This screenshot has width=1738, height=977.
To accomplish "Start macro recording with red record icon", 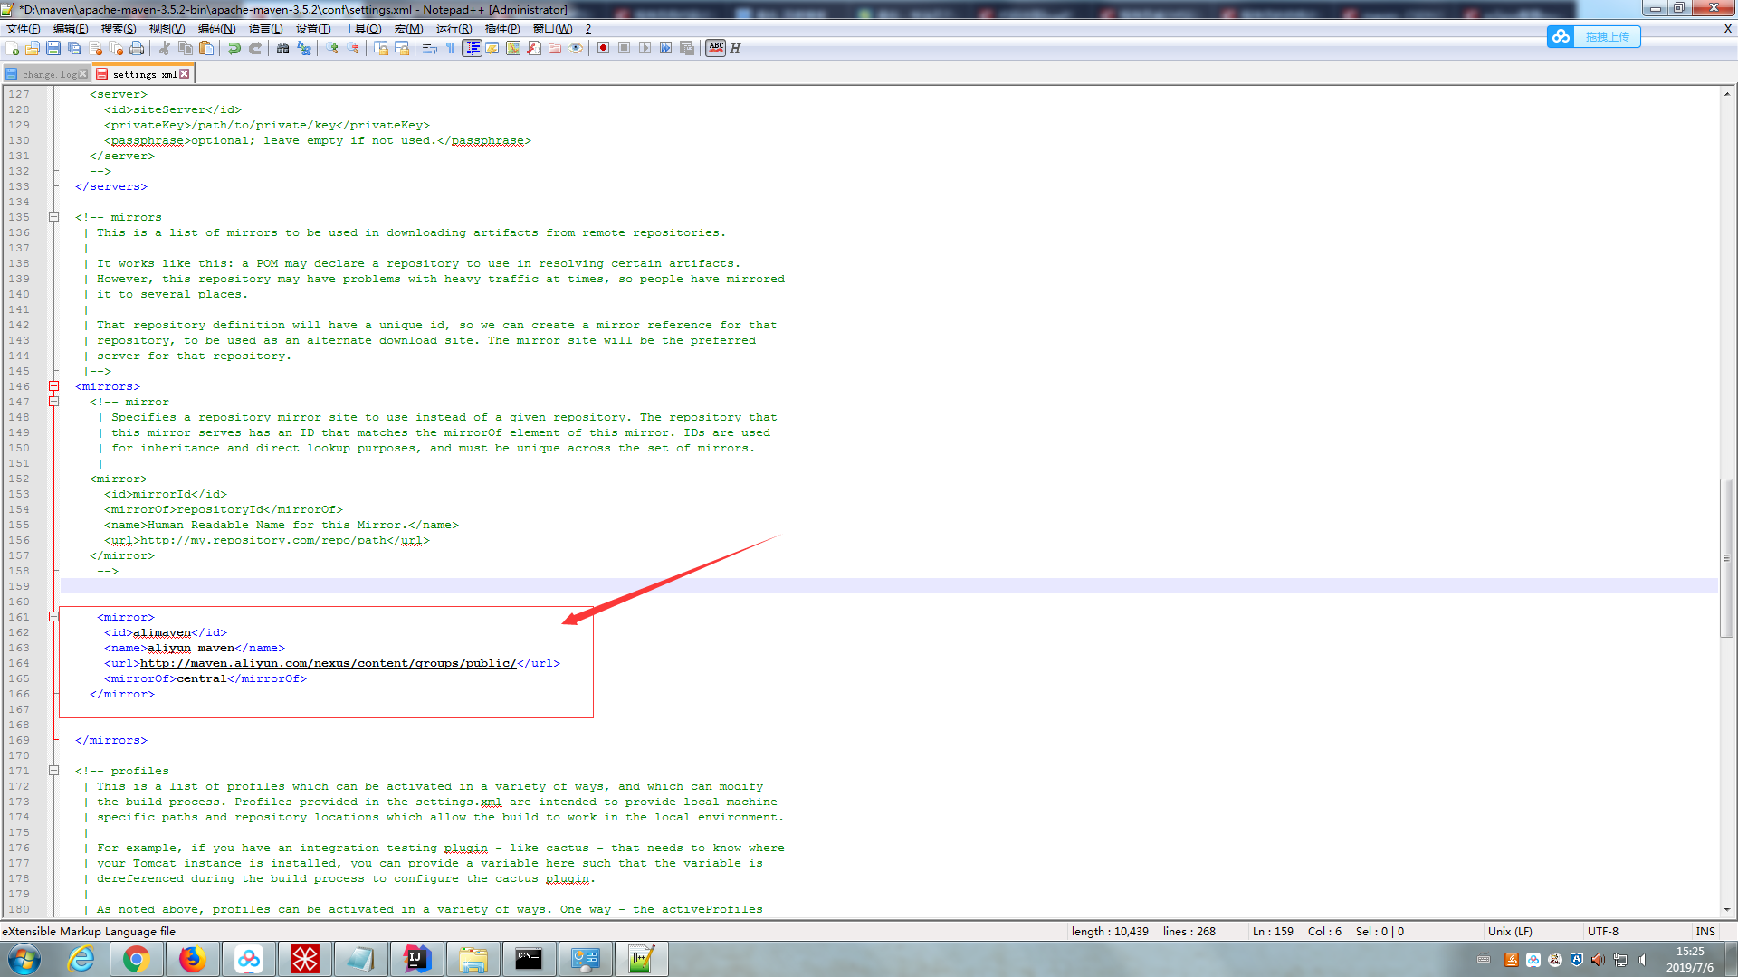I will pos(603,48).
